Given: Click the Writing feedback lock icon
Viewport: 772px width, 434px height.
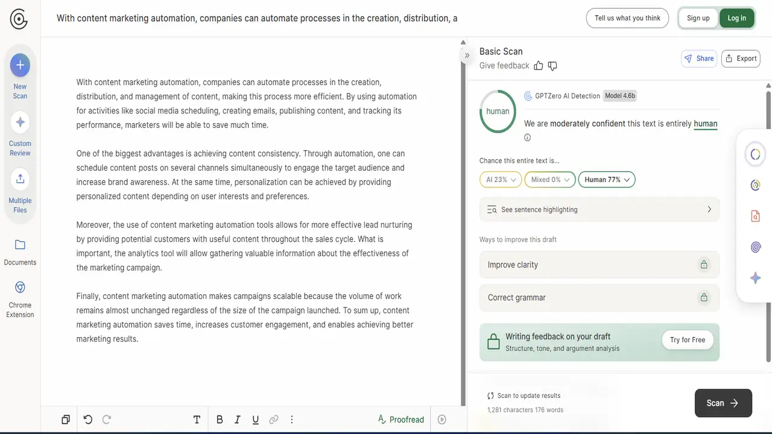Looking at the screenshot, I should pos(493,342).
